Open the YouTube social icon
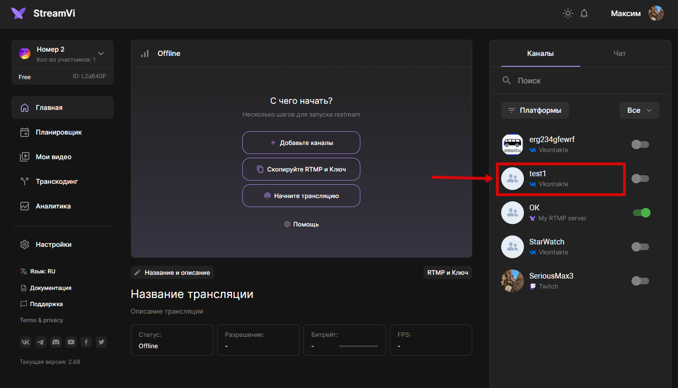The height and width of the screenshot is (388, 678). click(71, 342)
